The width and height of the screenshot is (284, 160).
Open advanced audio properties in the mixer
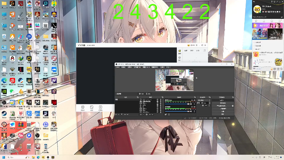166,114
